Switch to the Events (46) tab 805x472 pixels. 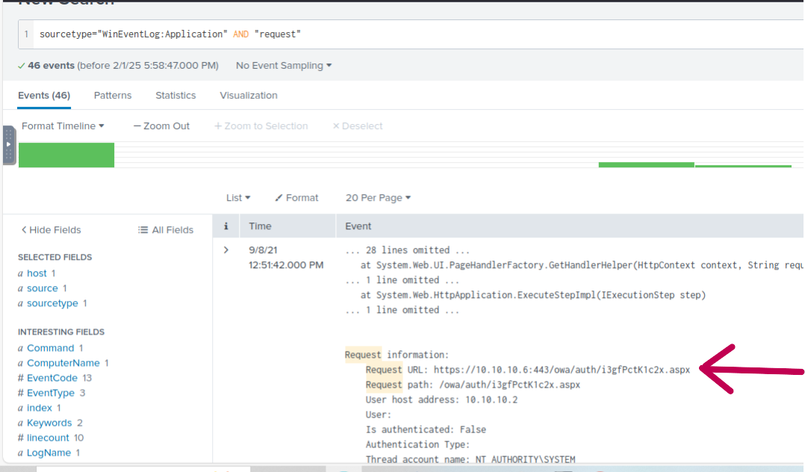pyautogui.click(x=44, y=96)
